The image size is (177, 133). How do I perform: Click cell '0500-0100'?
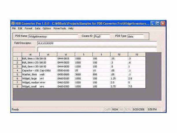click(x=66, y=71)
